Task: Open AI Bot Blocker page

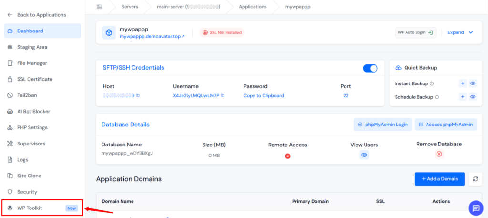Action: [33, 111]
